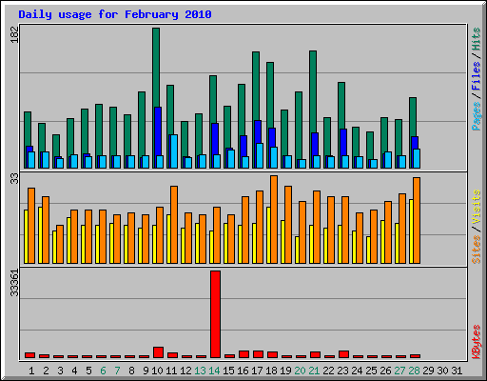Click day label '13' on the x-axis
Screen dimensions: 487x381
tap(200, 371)
